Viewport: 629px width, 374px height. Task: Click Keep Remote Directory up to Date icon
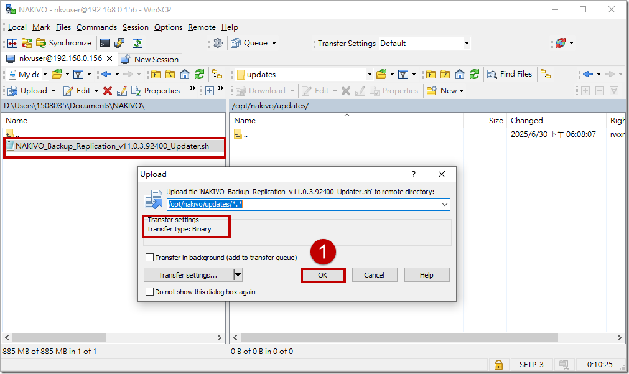pyautogui.click(x=137, y=43)
